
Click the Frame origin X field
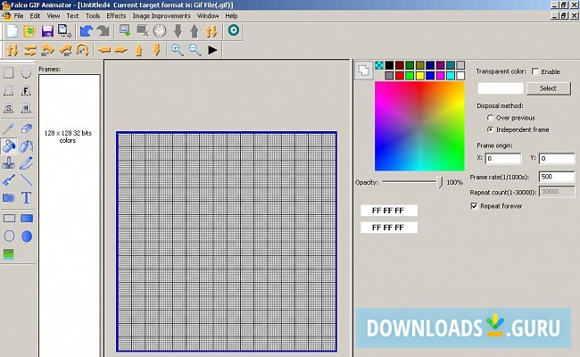coord(503,158)
